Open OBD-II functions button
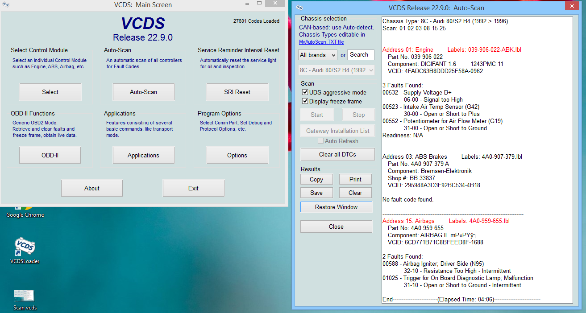The image size is (586, 313). [50, 155]
